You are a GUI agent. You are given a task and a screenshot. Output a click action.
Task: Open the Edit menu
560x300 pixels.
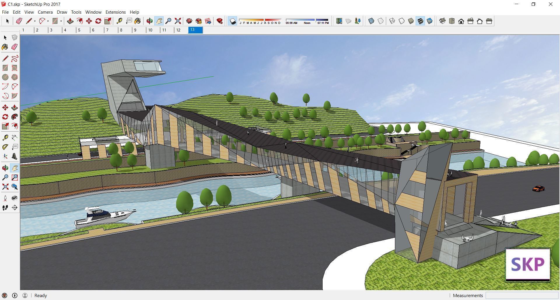(x=16, y=12)
